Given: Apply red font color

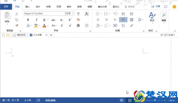Looking at the screenshot, I should point(44,25).
